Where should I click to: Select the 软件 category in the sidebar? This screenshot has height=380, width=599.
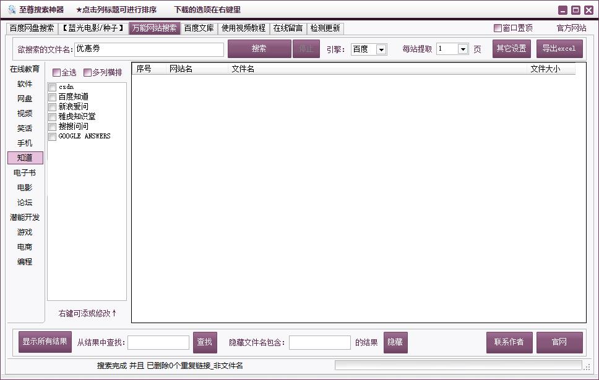tap(25, 83)
